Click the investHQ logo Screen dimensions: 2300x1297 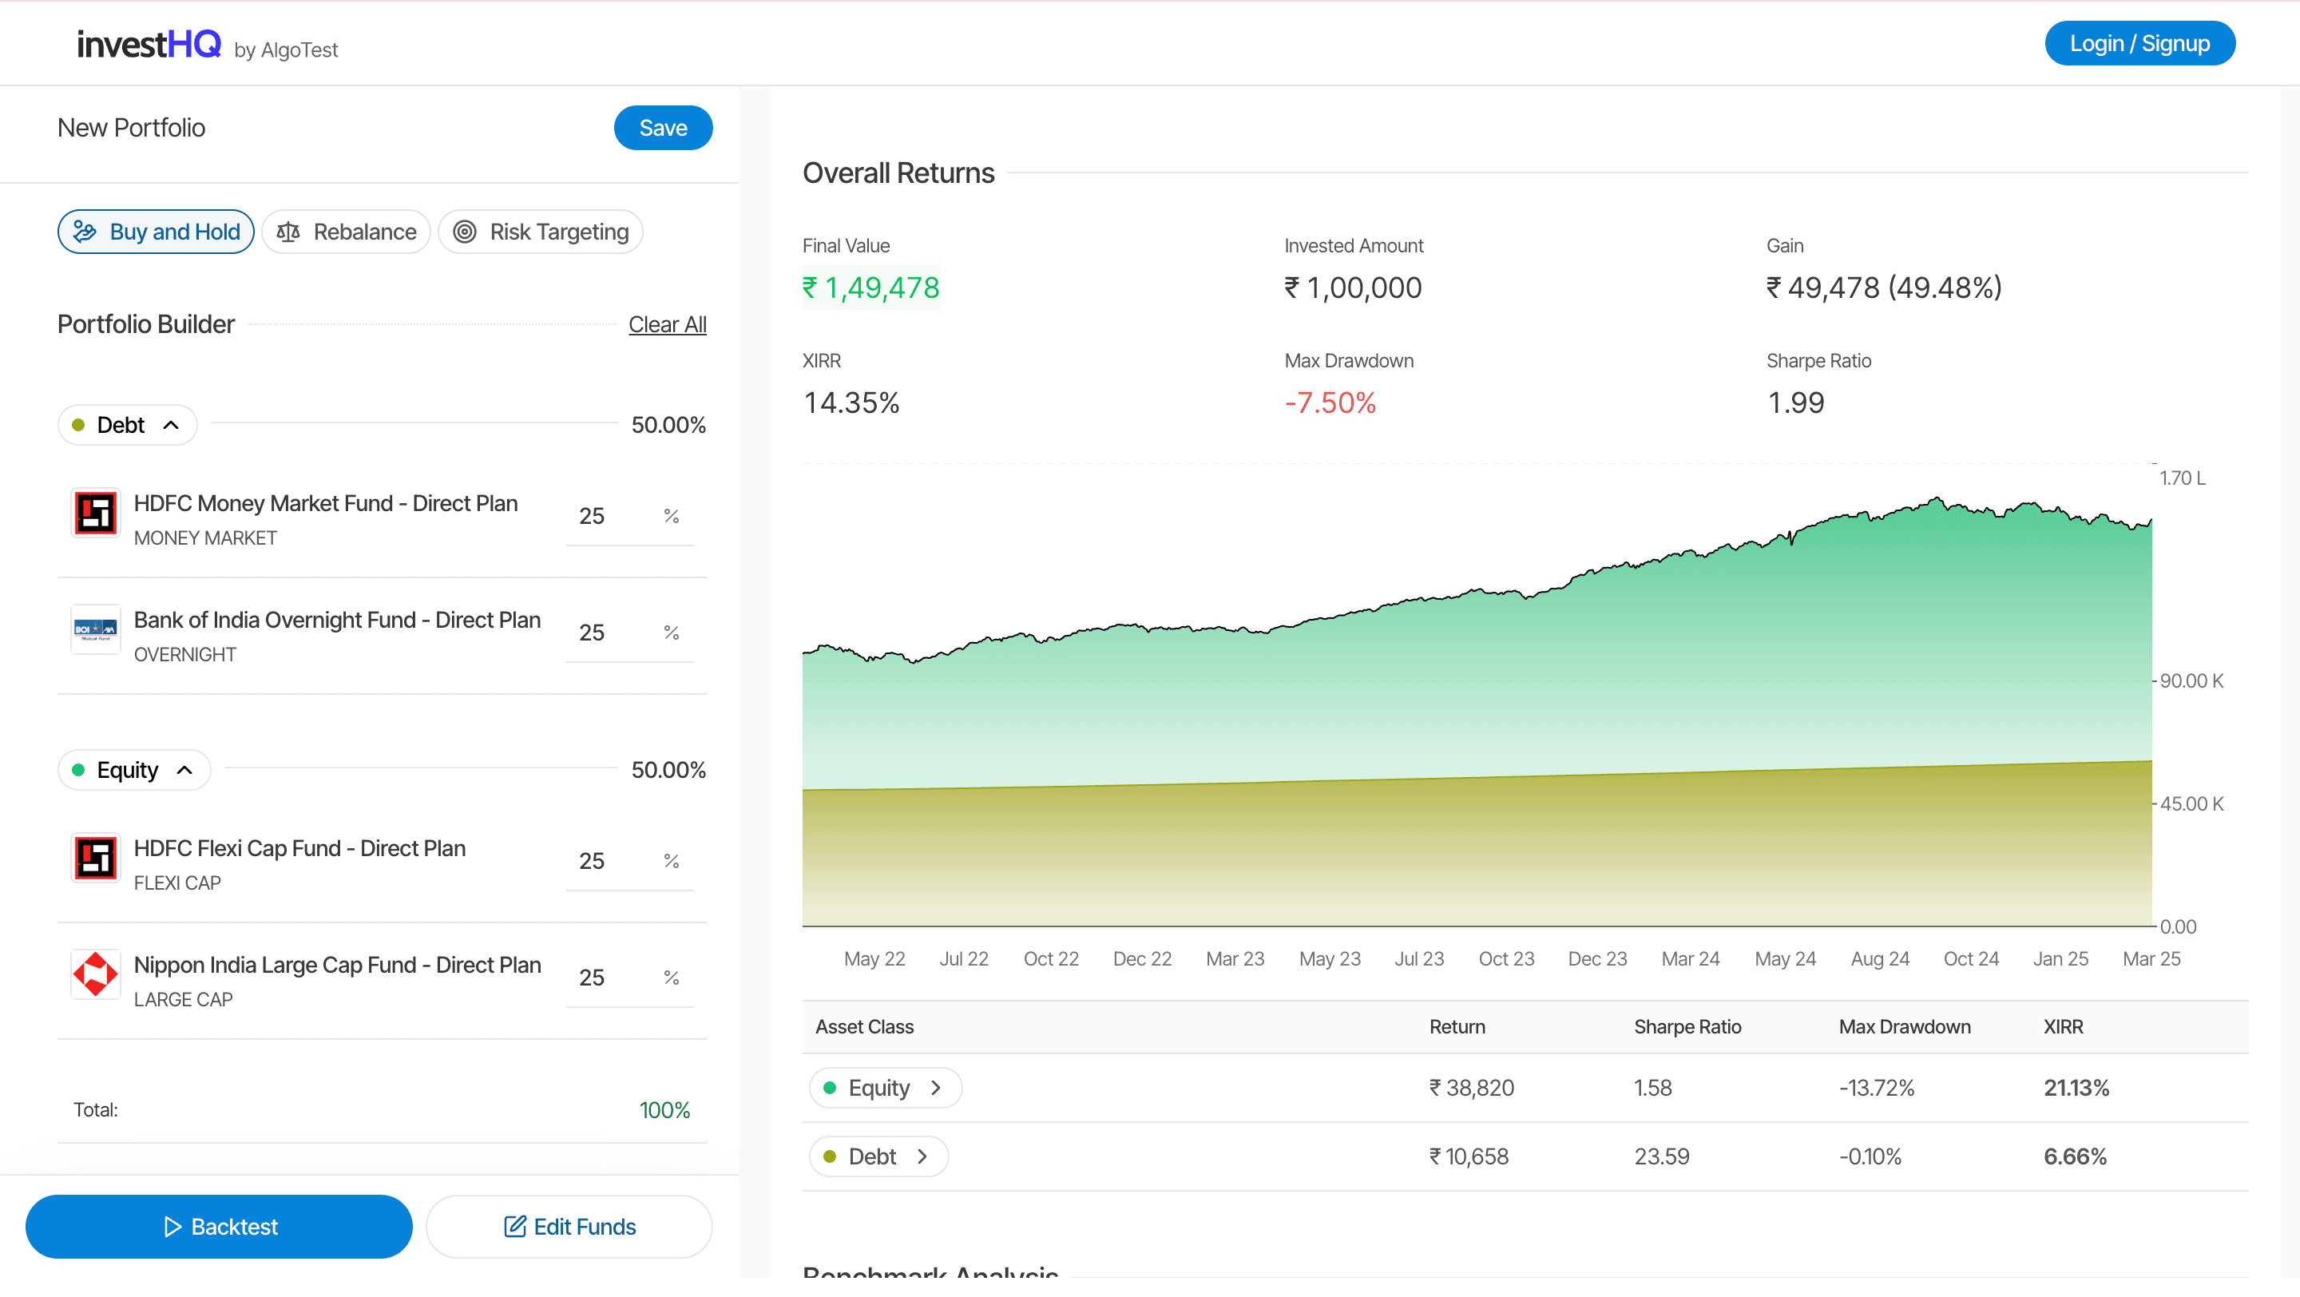click(149, 44)
